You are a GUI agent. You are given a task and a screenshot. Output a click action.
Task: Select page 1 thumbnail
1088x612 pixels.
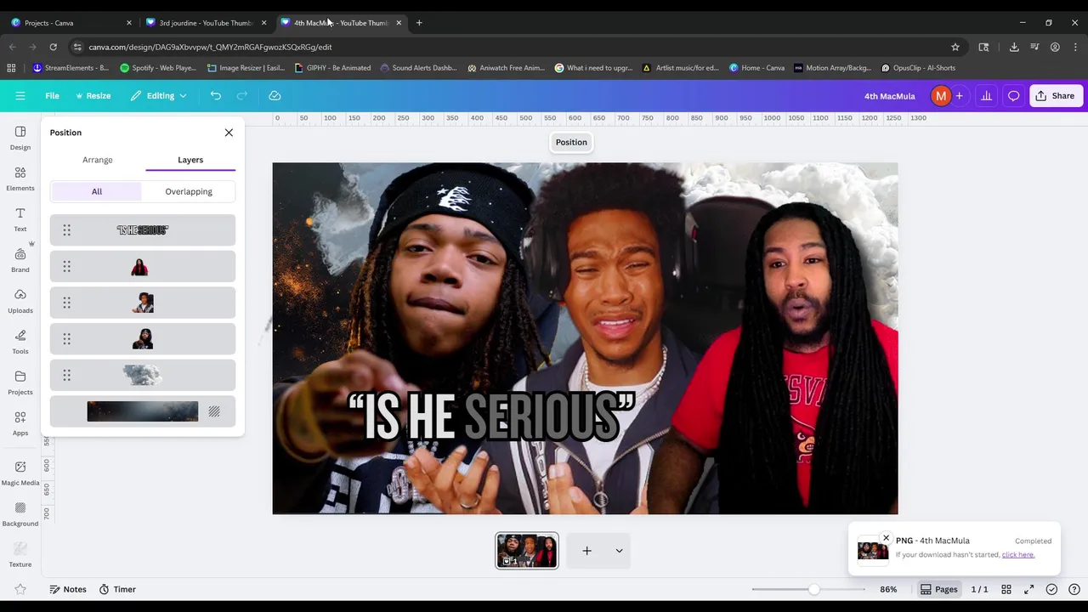pyautogui.click(x=527, y=551)
